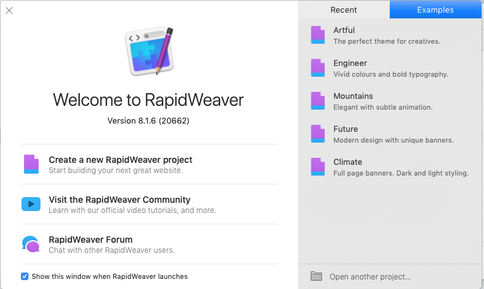The height and width of the screenshot is (289, 484).
Task: Create a new RapidWeaver project
Action: point(120,160)
